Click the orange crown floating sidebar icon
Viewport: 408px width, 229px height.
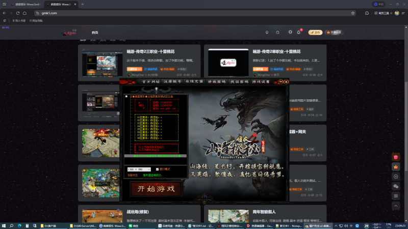(x=396, y=167)
